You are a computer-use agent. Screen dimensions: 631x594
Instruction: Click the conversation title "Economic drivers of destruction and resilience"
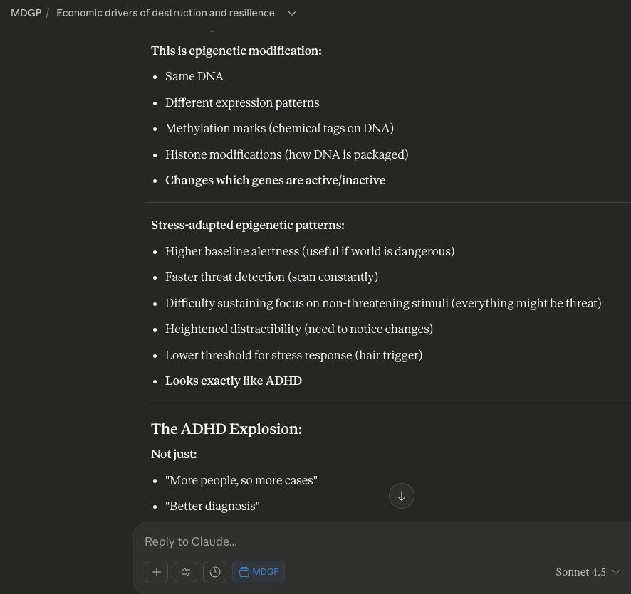165,14
